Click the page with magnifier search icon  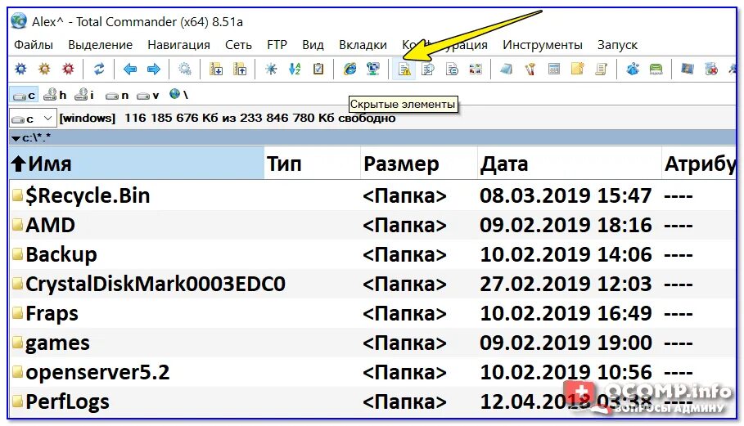pos(428,70)
